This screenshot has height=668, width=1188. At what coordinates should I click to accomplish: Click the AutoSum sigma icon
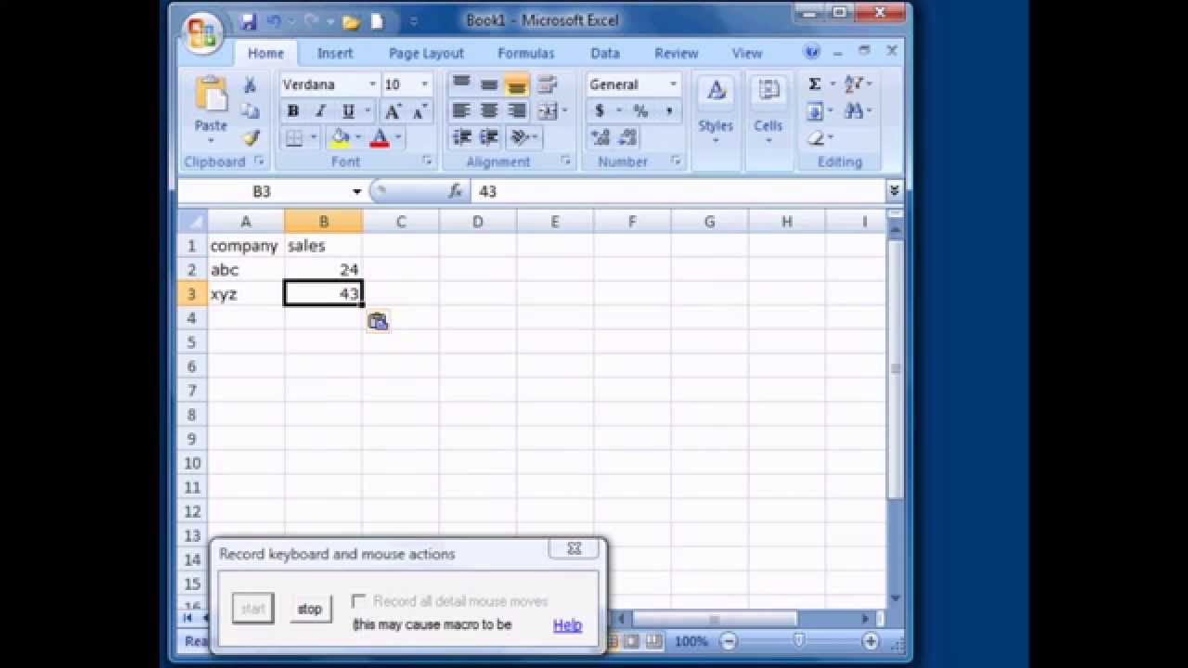pos(814,83)
